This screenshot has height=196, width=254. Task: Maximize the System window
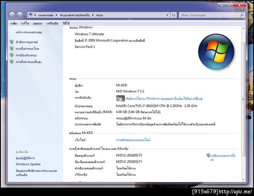[229, 5]
